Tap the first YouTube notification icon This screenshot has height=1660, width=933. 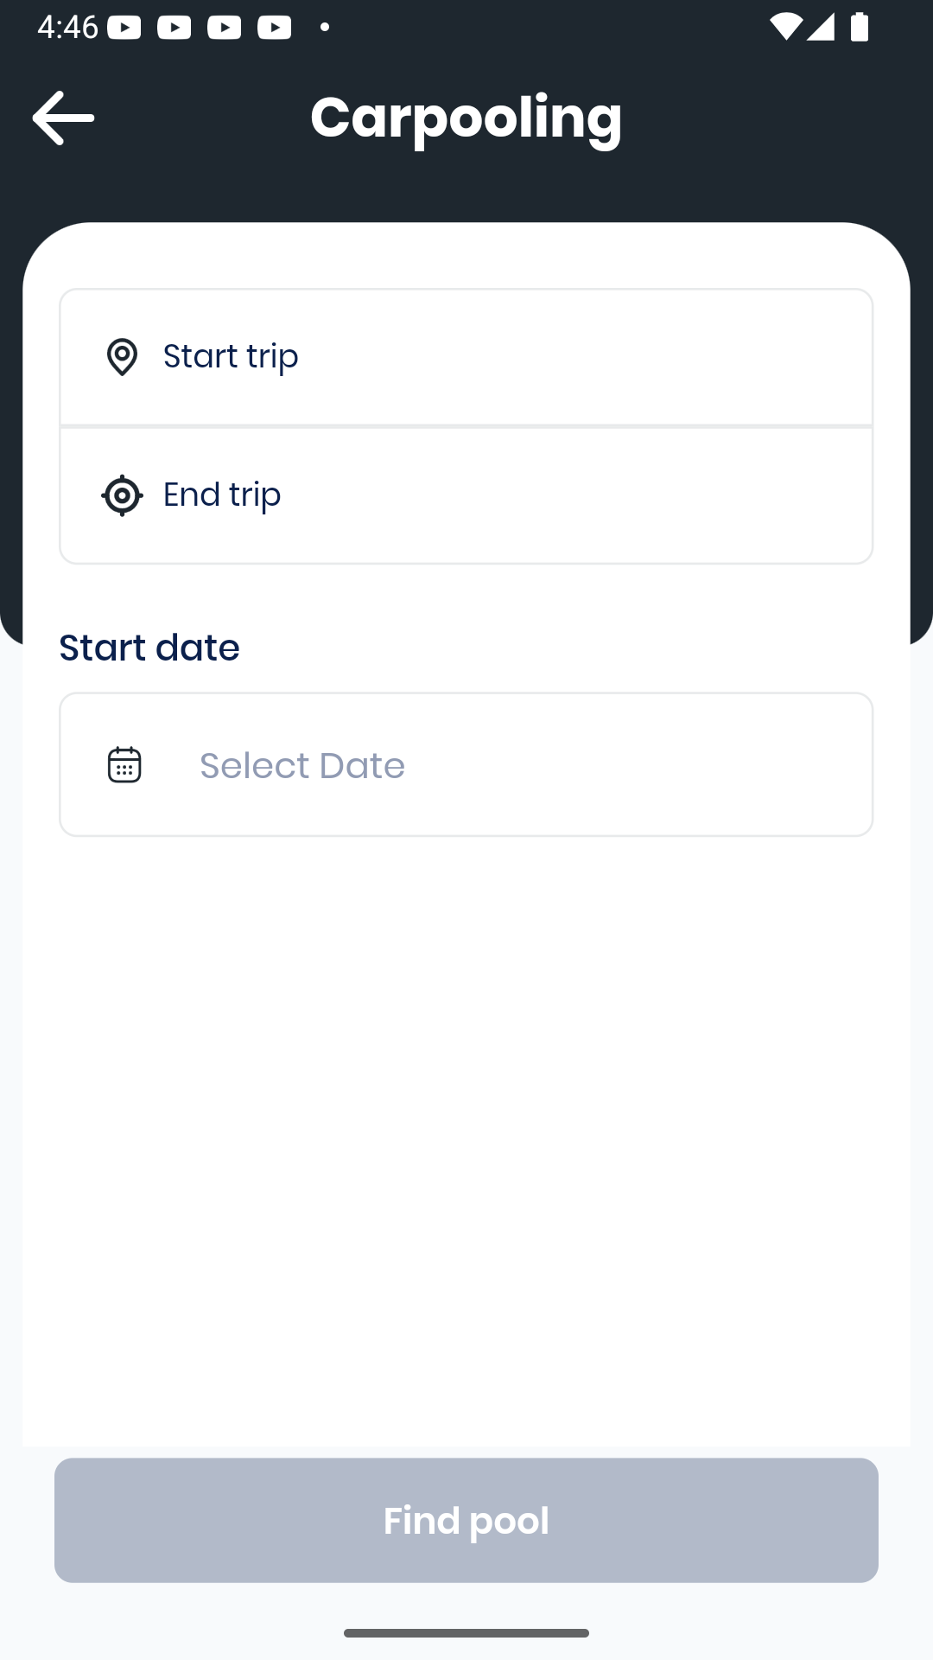pyautogui.click(x=124, y=28)
